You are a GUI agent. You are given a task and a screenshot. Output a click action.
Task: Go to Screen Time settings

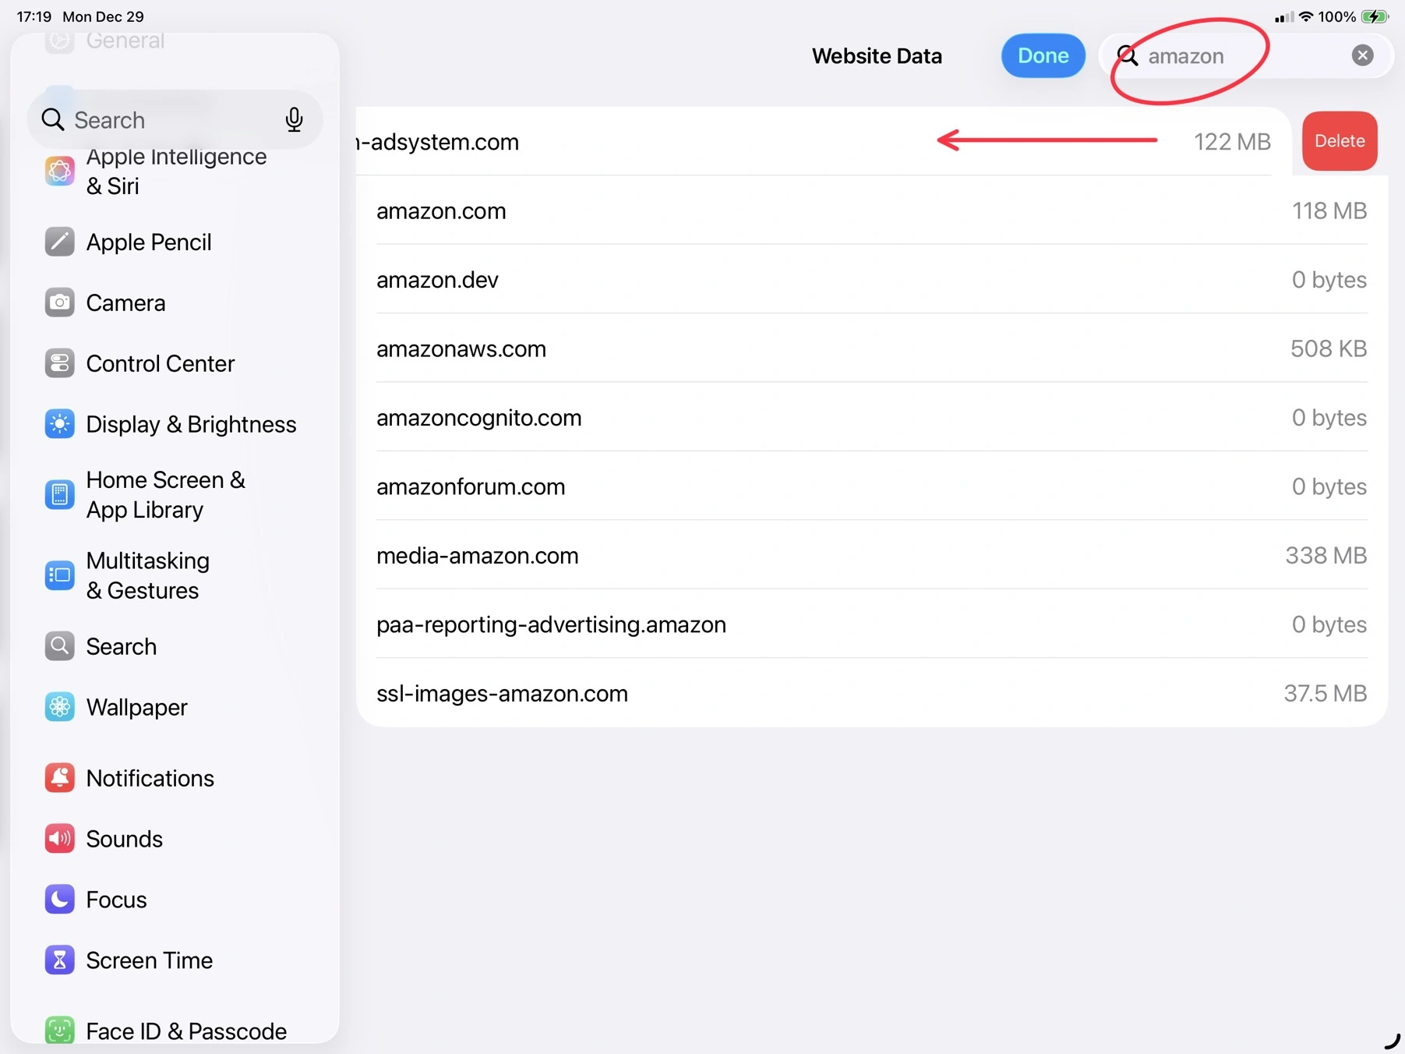coord(149,960)
